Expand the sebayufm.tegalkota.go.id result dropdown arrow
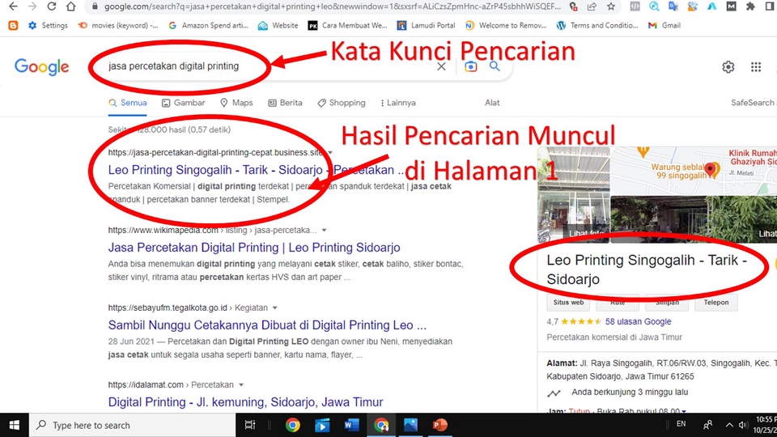Image resolution: width=777 pixels, height=437 pixels. (275, 308)
